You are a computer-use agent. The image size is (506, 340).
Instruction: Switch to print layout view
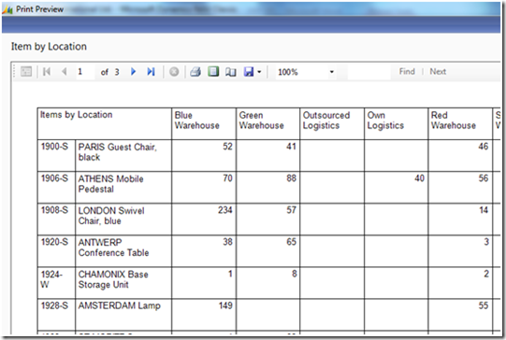(213, 71)
